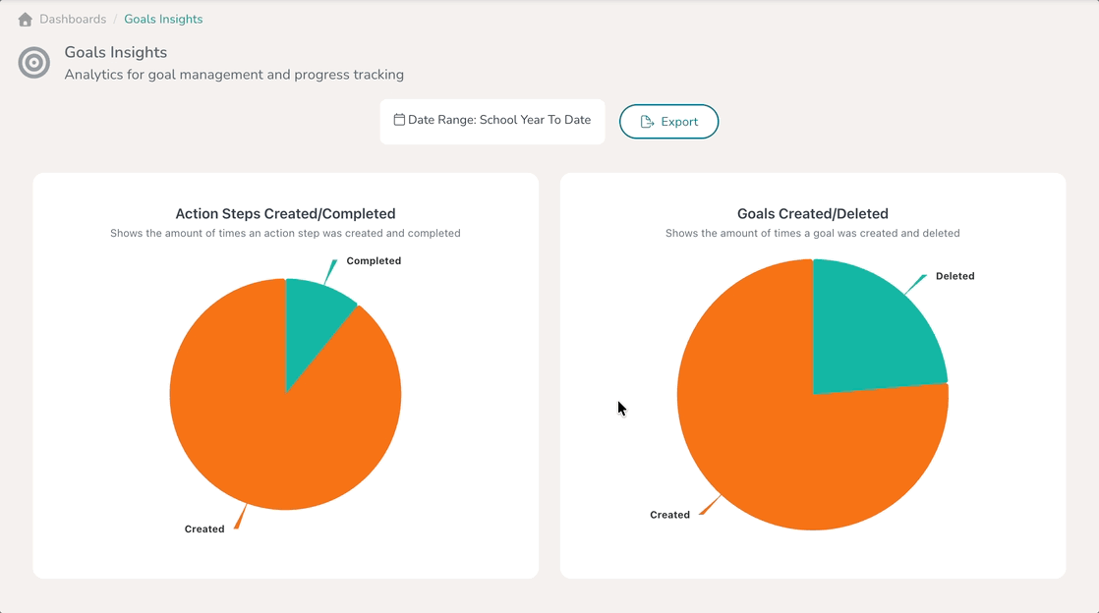The image size is (1099, 613).
Task: Click the export file icon
Action: 647,122
